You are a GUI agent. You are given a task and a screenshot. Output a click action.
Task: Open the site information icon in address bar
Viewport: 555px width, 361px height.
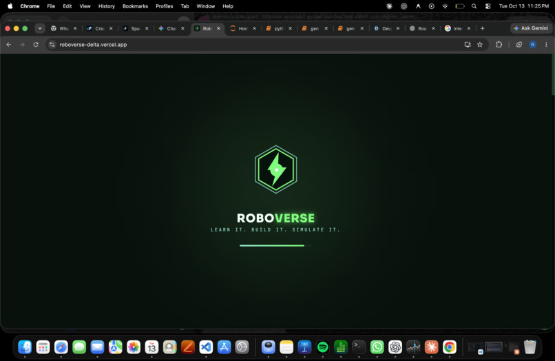tap(52, 45)
